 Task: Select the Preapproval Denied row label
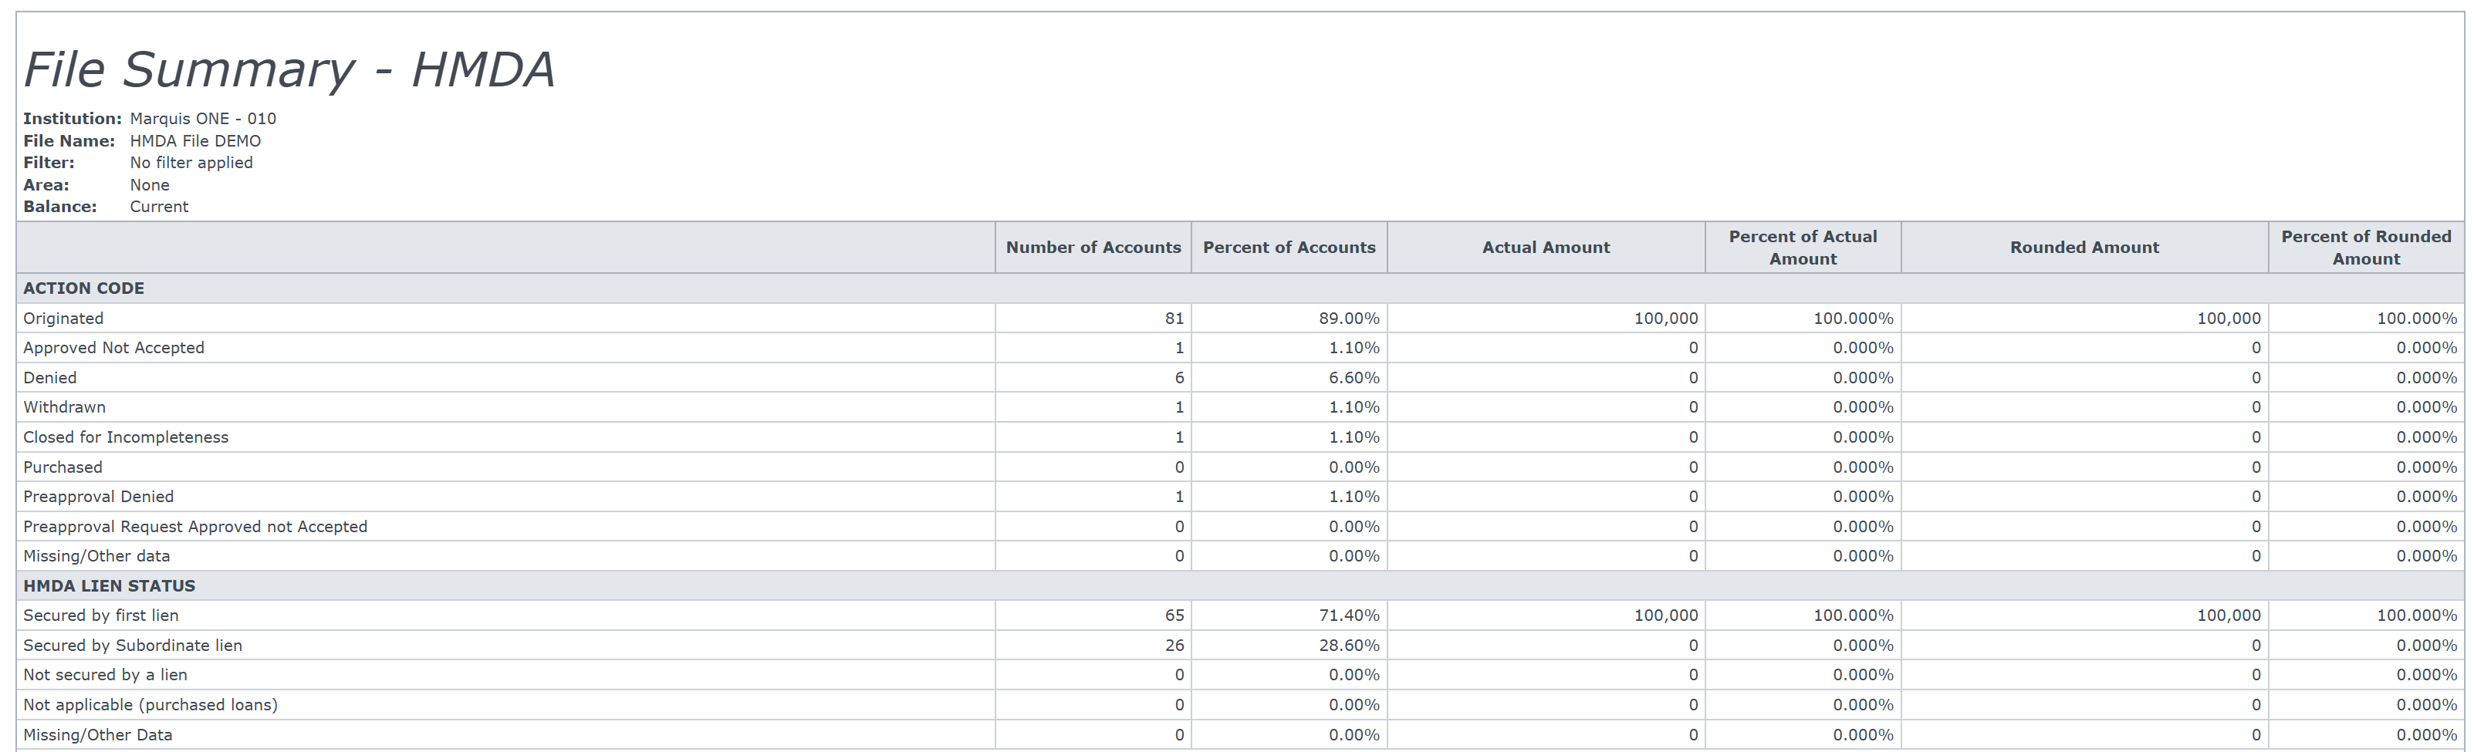coord(98,497)
